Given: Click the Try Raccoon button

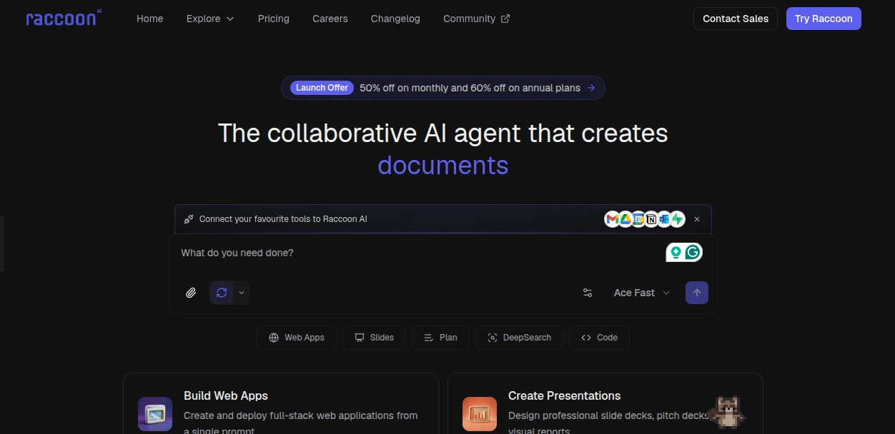Looking at the screenshot, I should click(824, 19).
